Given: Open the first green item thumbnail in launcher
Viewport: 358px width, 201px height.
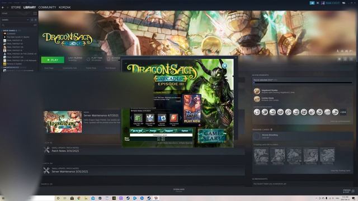Looking at the screenshot, I should [138, 118].
